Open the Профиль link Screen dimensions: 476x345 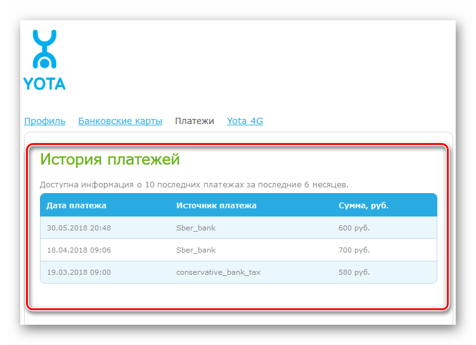pos(44,121)
